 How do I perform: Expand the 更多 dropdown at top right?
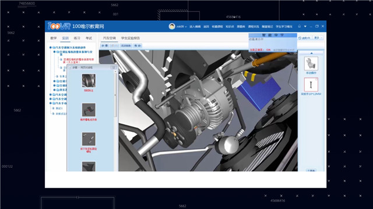[318, 38]
